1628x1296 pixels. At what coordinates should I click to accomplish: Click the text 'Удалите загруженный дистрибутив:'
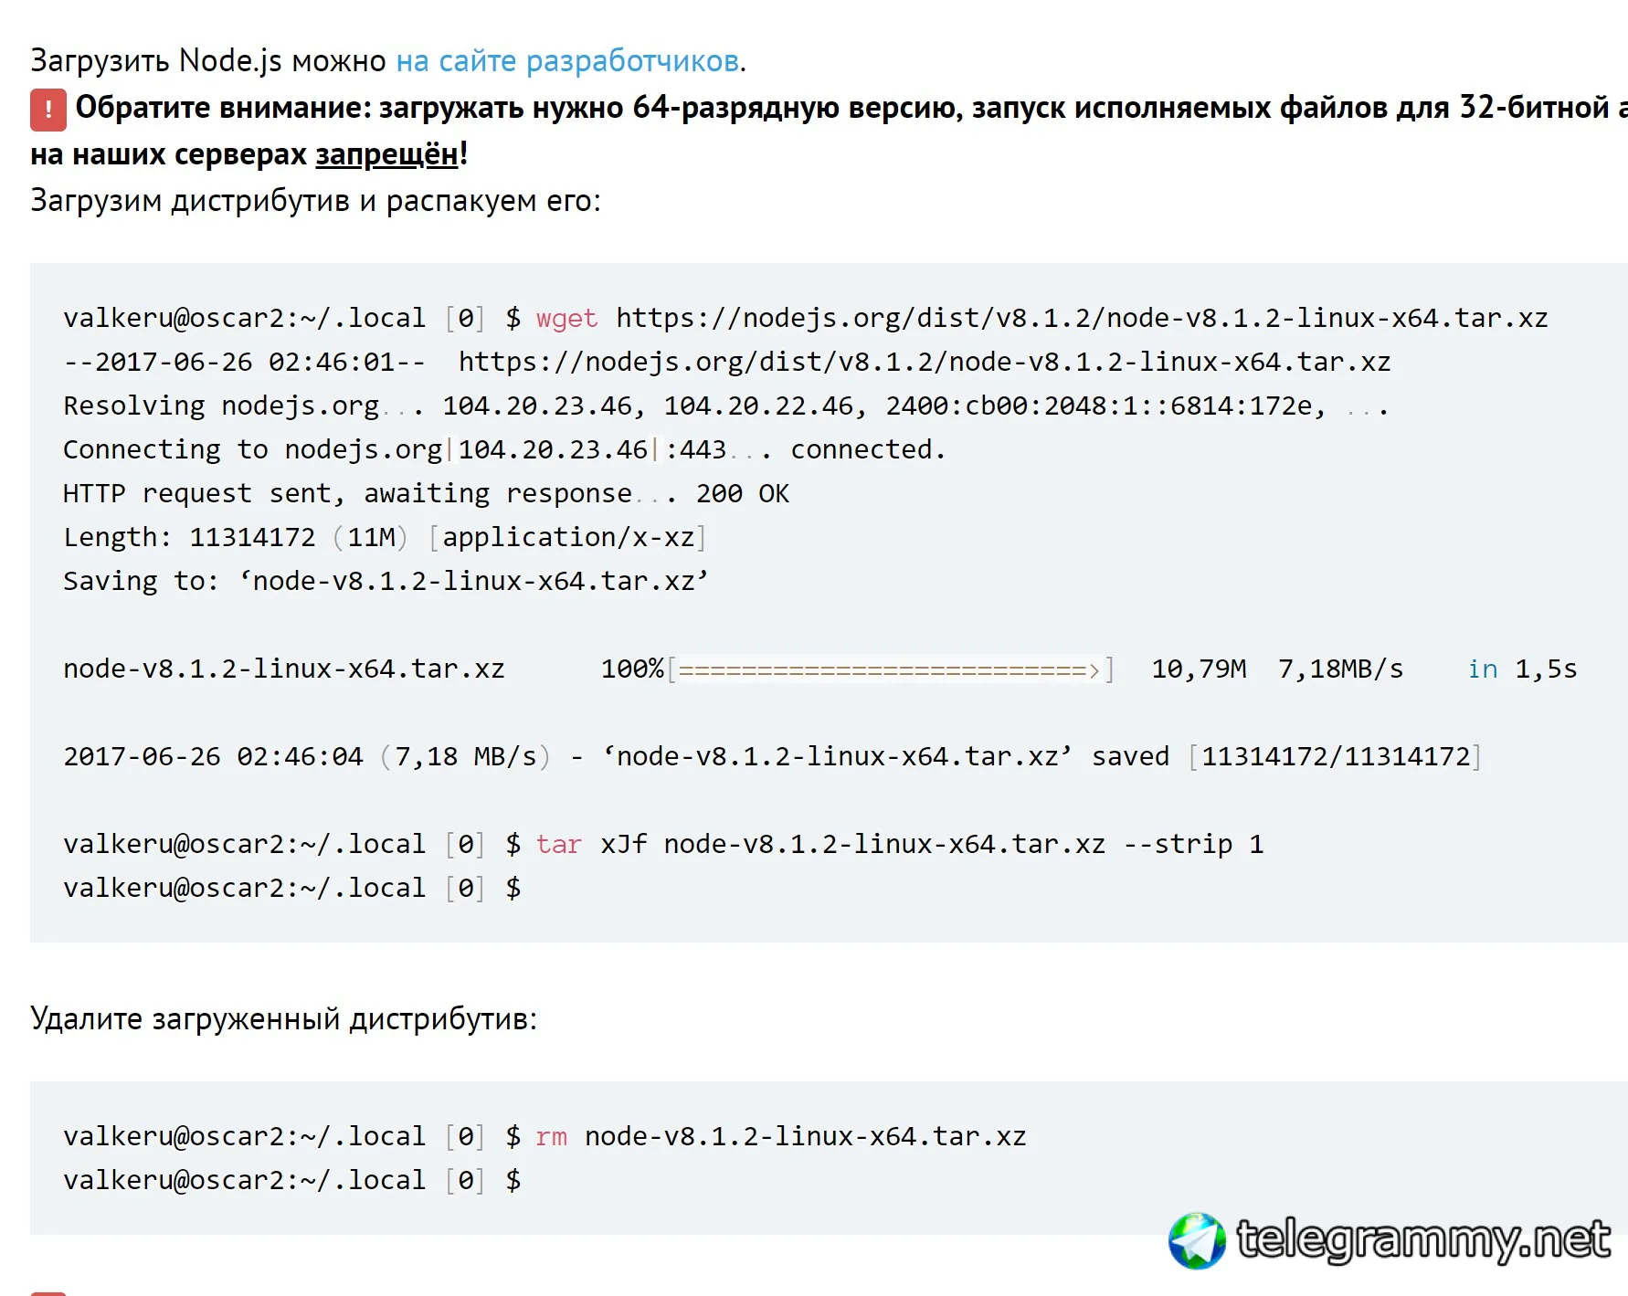284,1019
